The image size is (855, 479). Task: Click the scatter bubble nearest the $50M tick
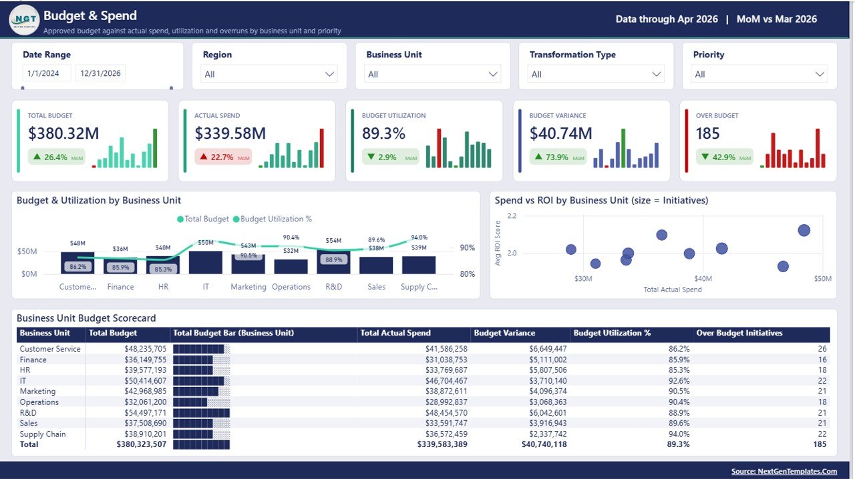point(804,230)
